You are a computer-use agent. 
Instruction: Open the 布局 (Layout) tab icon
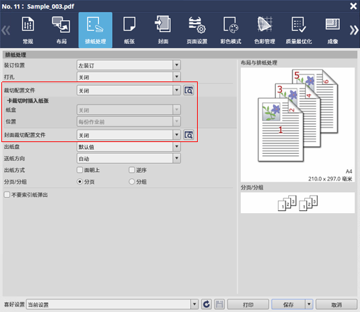click(x=61, y=30)
